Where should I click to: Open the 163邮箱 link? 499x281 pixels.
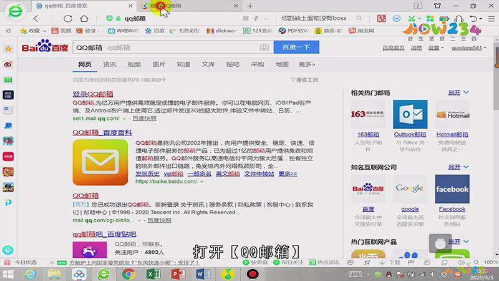(368, 134)
